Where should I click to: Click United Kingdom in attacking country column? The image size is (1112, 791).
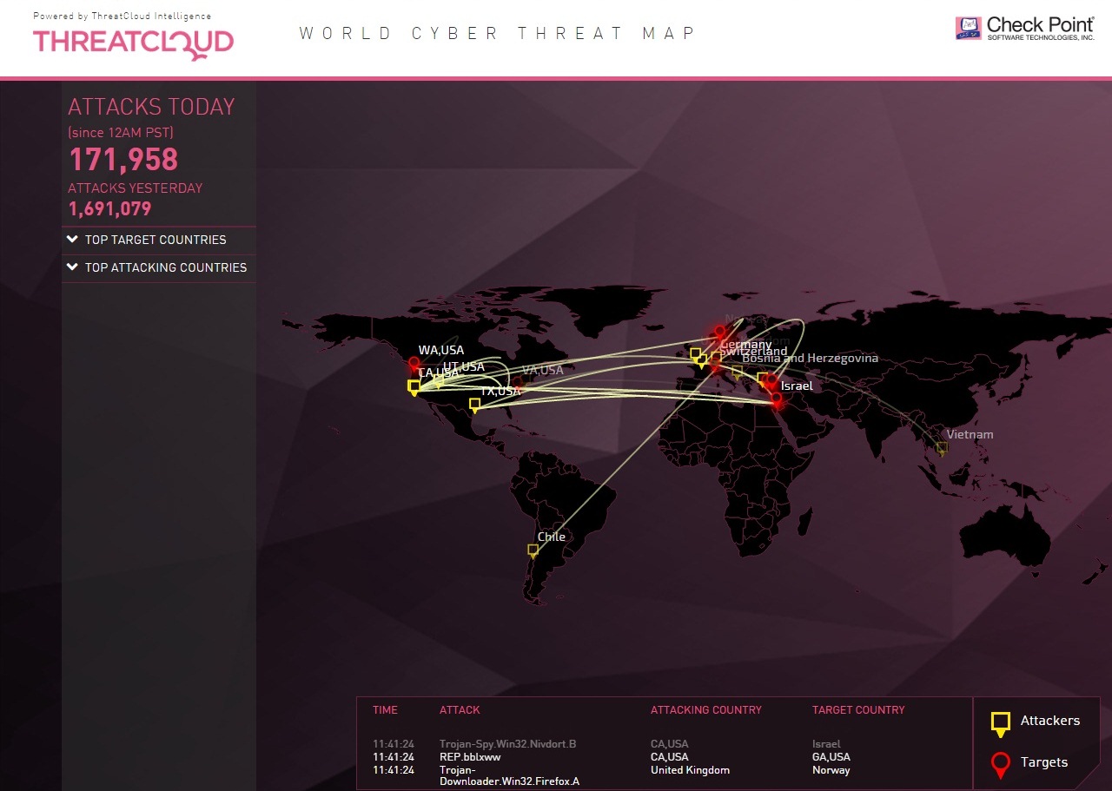click(x=690, y=770)
